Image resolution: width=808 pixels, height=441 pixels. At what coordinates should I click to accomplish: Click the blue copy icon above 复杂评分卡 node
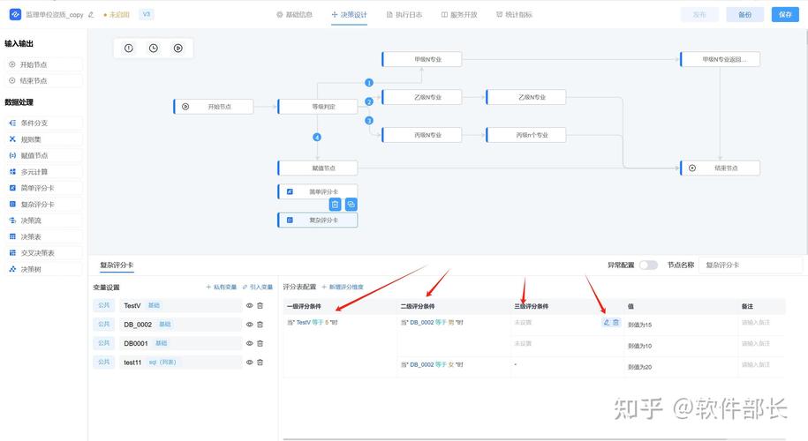351,205
